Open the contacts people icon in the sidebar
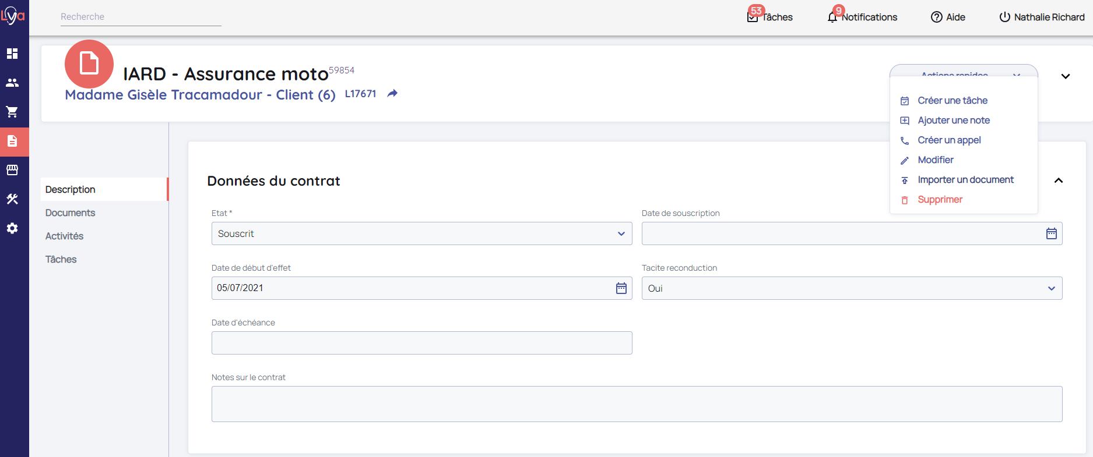The width and height of the screenshot is (1093, 457). click(x=12, y=83)
